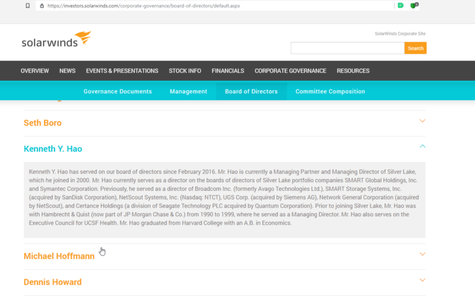Open the shield extension icon with badge
475x296 pixels.
point(414,6)
